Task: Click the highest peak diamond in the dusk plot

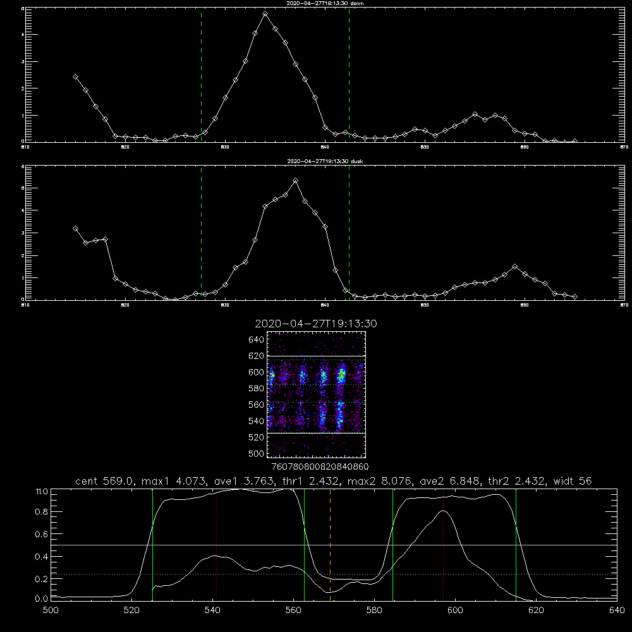Action: (x=295, y=181)
